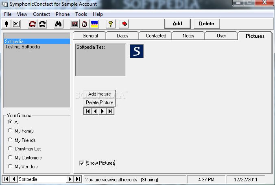This screenshot has width=275, height=185.
Task: Click the 12/22/2011 date display
Action: tap(246, 180)
